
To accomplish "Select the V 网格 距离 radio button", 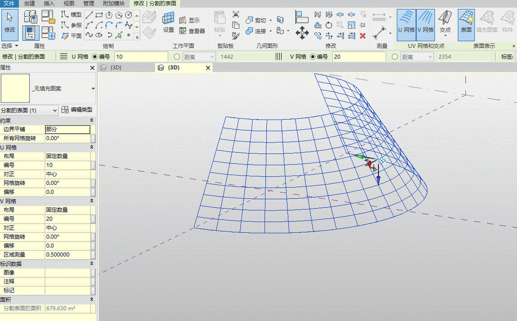I will click(x=395, y=56).
